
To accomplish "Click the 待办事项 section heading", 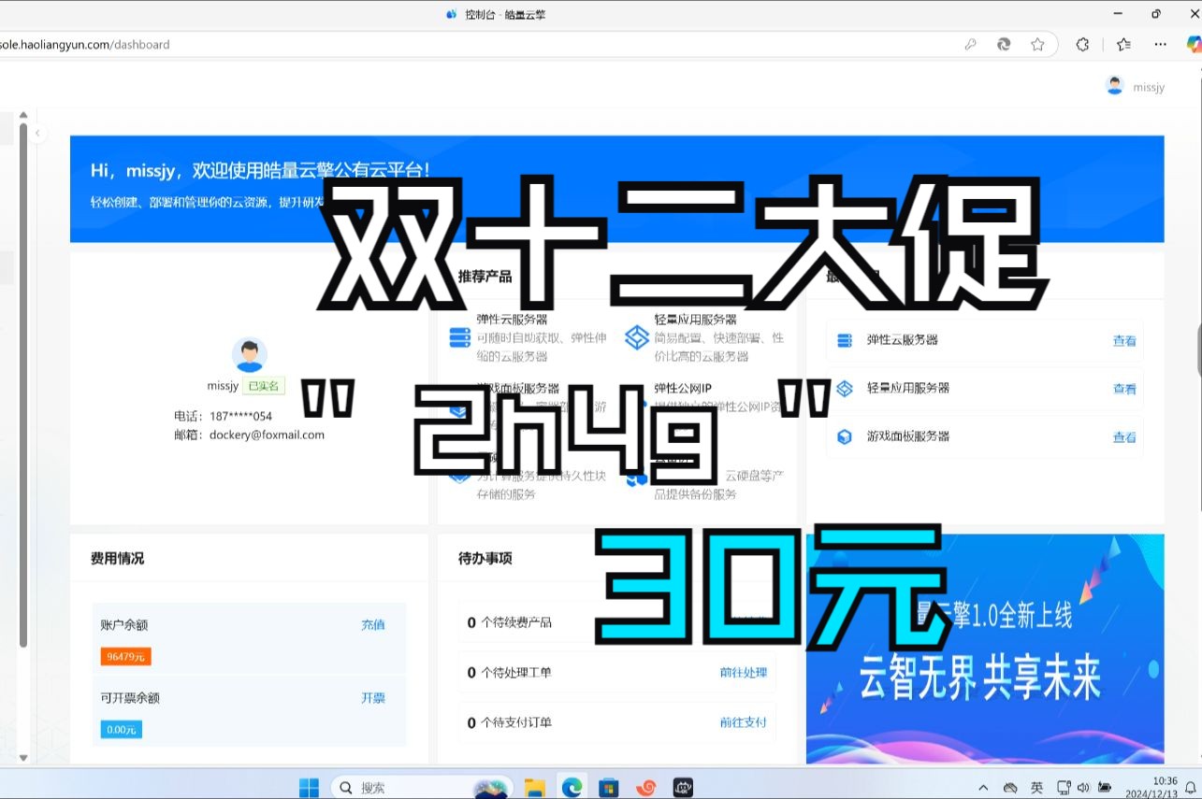I will [x=485, y=558].
